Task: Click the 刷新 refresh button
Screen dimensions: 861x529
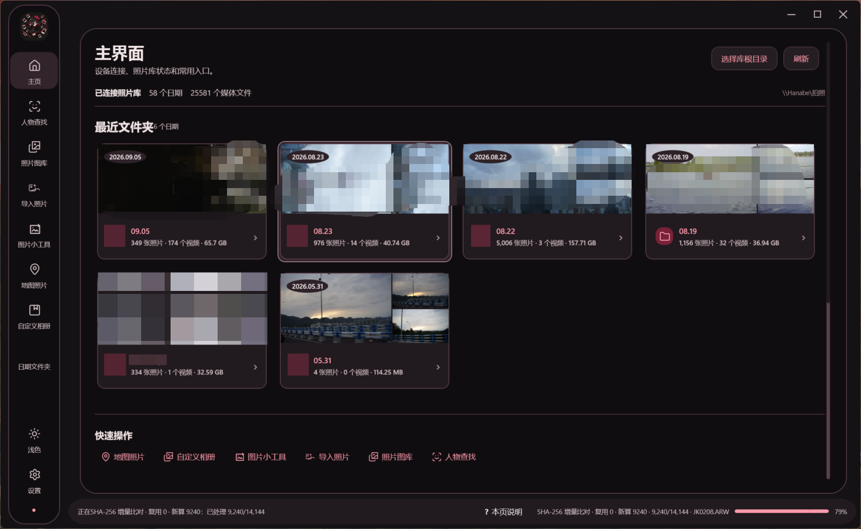Action: [x=801, y=59]
